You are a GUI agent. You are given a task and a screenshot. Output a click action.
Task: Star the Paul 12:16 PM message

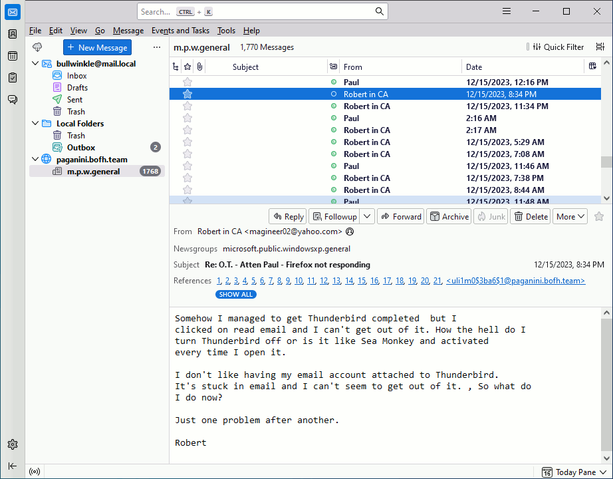187,82
